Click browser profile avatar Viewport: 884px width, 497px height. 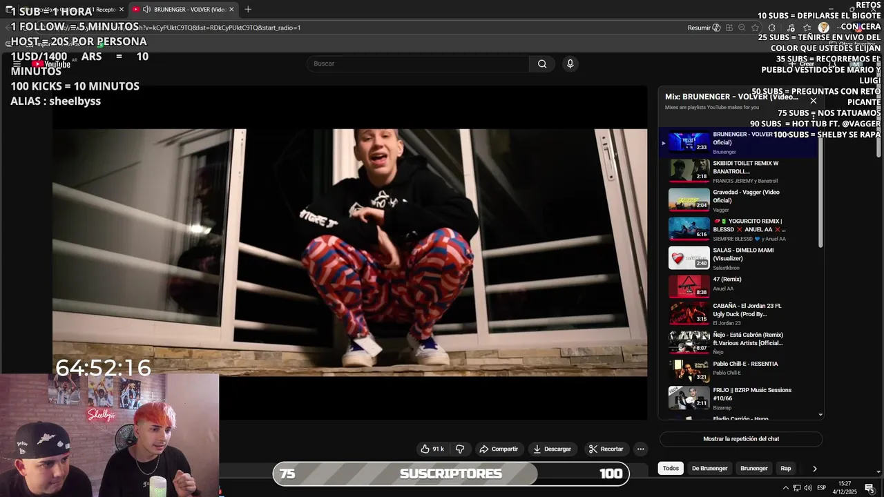pyautogui.click(x=823, y=28)
